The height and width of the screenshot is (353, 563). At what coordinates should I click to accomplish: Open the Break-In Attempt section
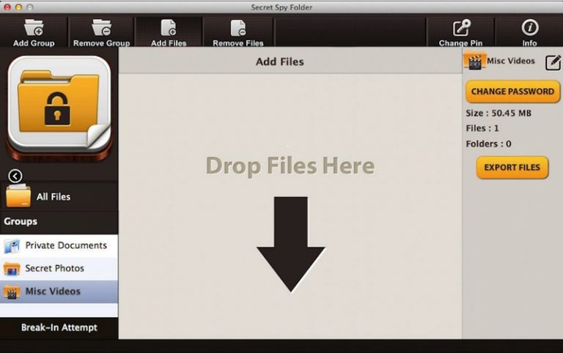(59, 327)
